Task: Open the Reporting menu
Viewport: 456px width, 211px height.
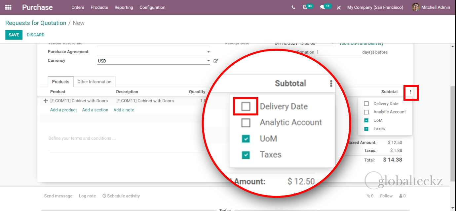Action: tap(124, 7)
